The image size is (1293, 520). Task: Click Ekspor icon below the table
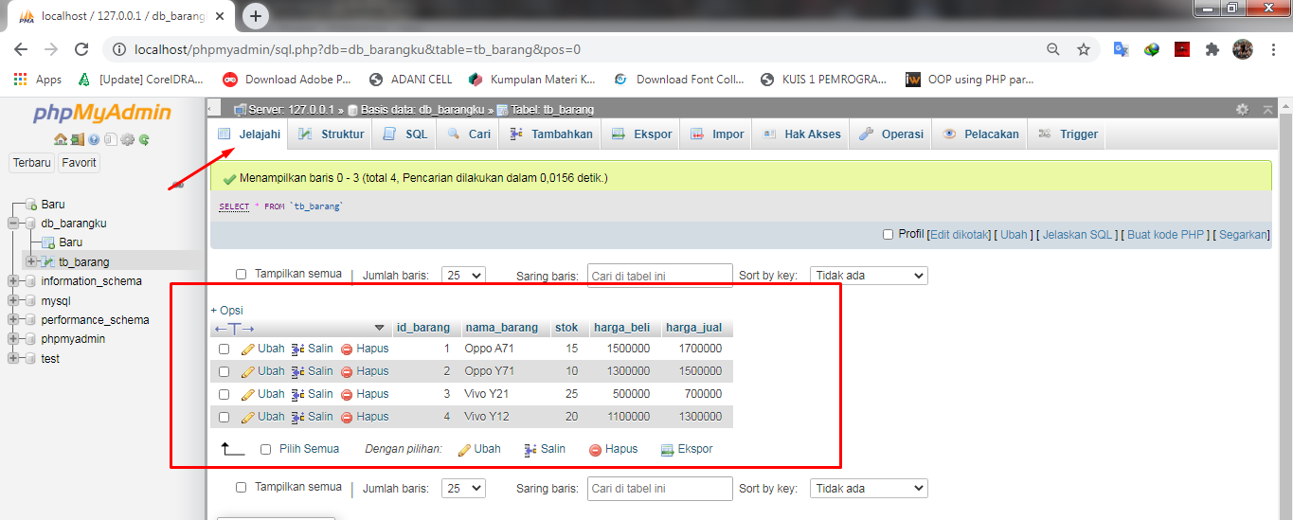(667, 450)
